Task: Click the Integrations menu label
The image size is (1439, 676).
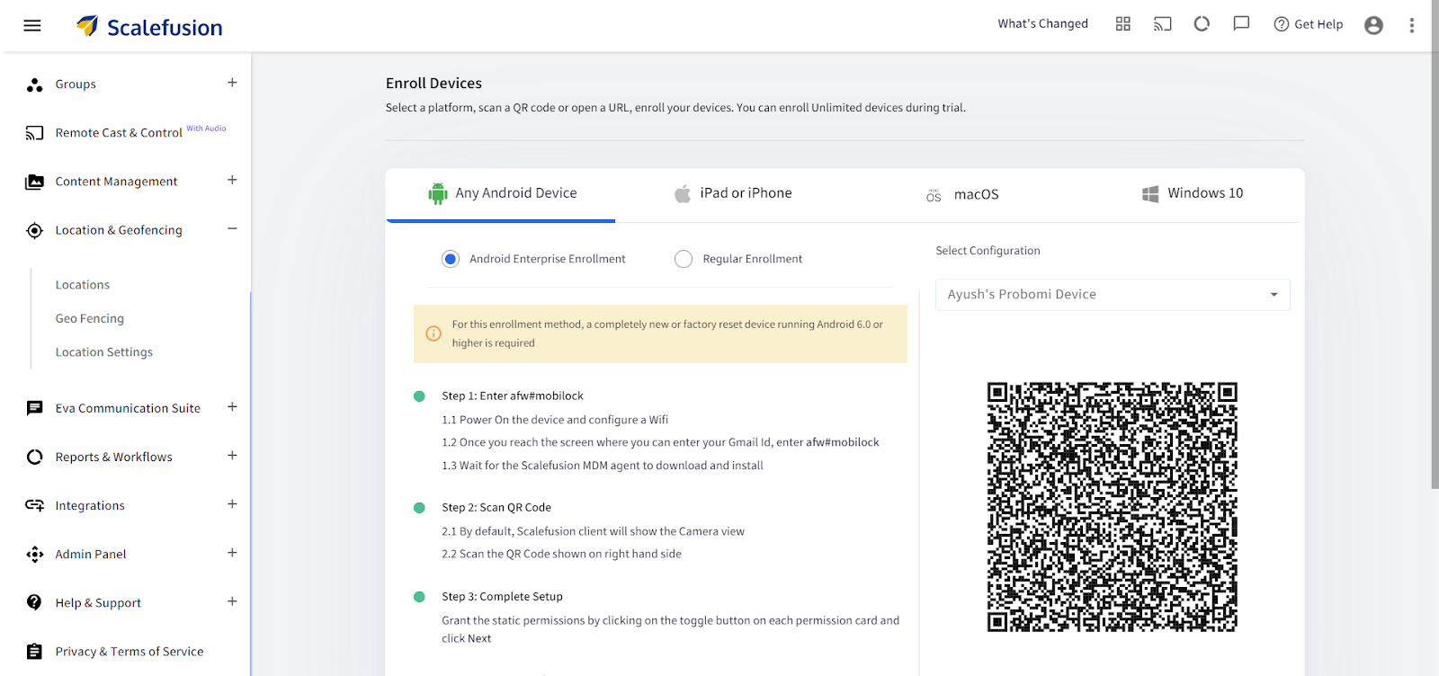Action: [x=90, y=506]
